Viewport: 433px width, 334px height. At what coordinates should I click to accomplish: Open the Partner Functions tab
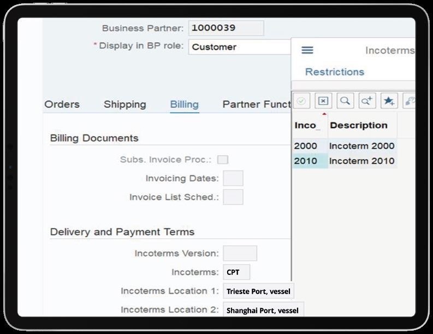point(257,104)
